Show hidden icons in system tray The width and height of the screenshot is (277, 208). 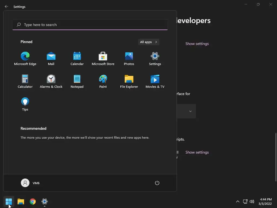238,201
